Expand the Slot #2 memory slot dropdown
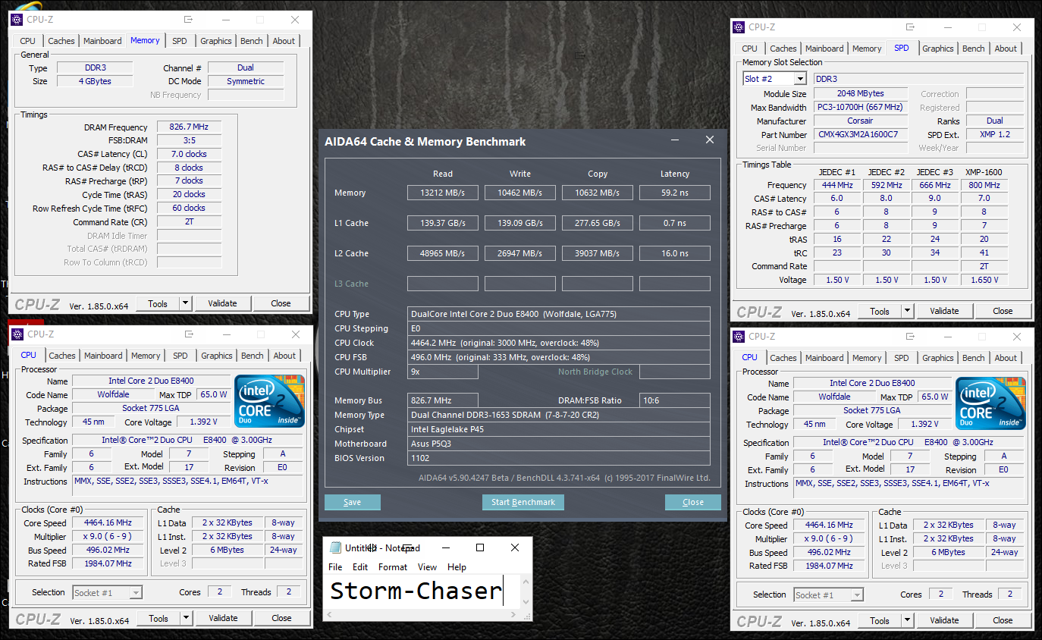 800,79
